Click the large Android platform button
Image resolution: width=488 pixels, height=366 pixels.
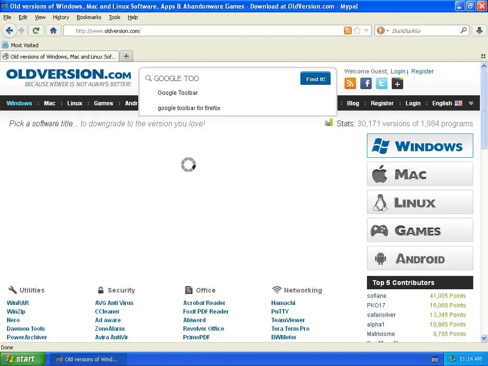[x=420, y=258]
